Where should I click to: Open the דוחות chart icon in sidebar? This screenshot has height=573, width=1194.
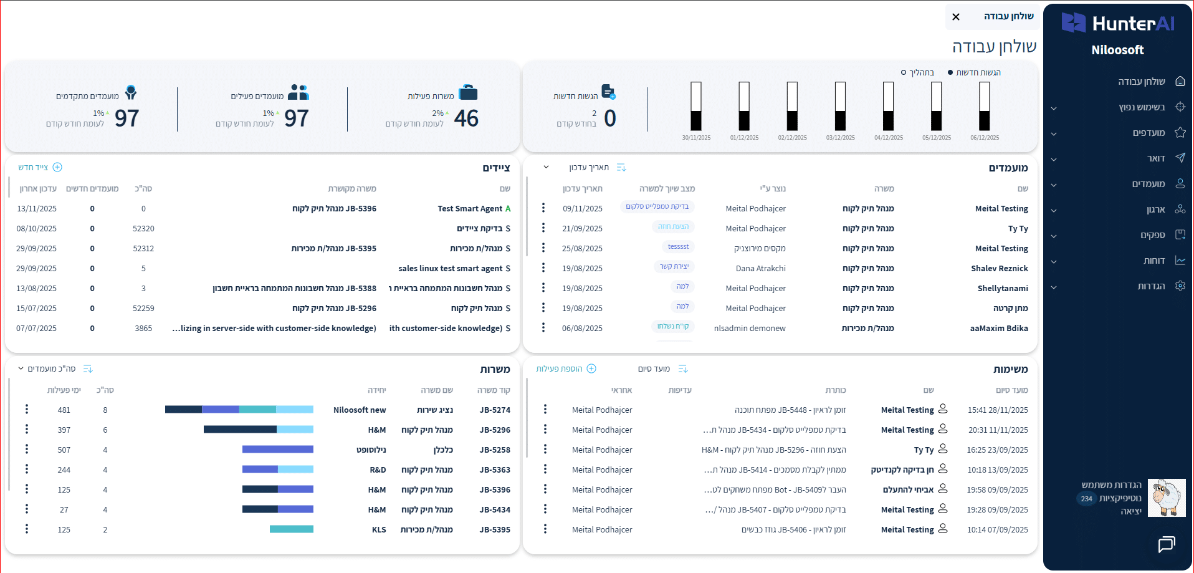(x=1180, y=261)
